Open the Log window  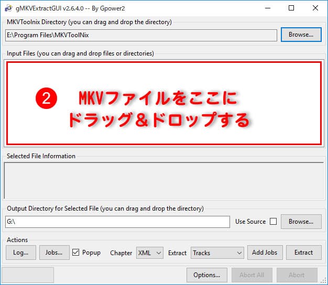pos(20,253)
